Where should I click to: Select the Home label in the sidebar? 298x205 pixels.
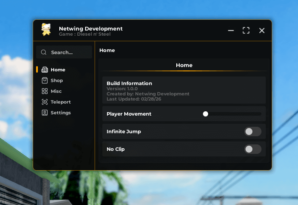[x=58, y=70]
